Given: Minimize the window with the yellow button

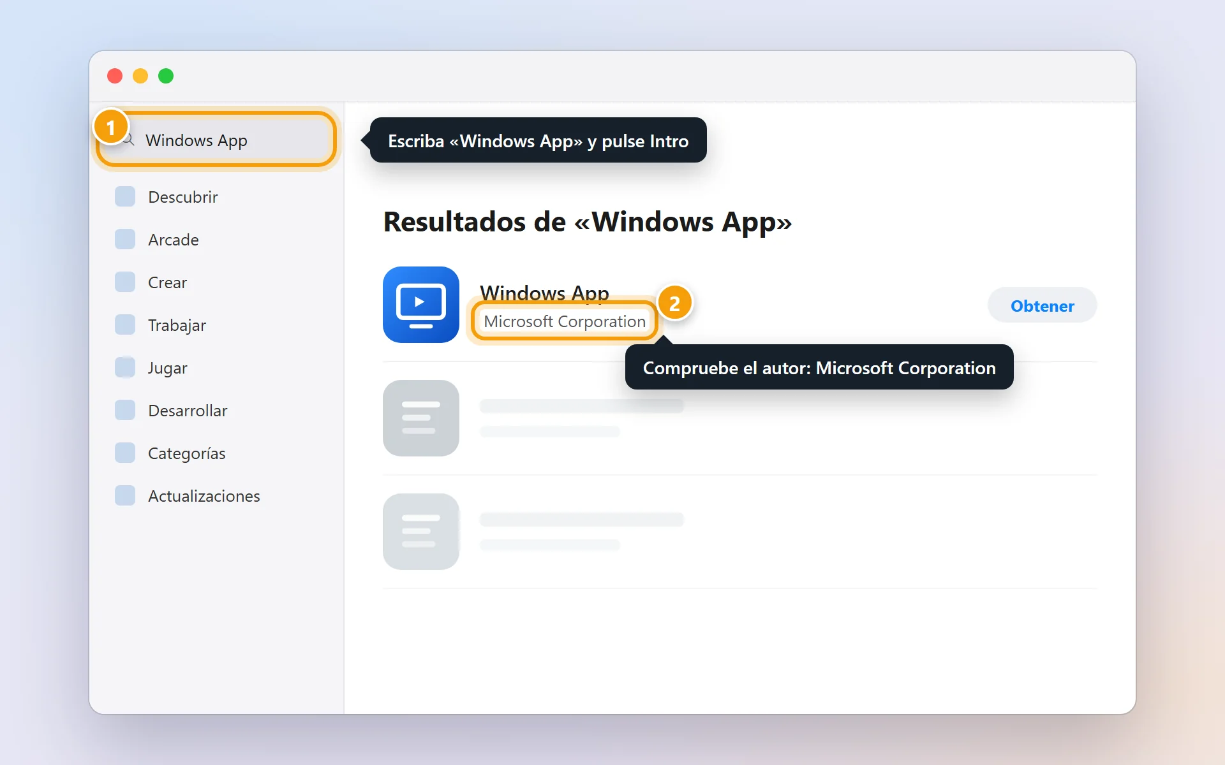Looking at the screenshot, I should [x=140, y=76].
